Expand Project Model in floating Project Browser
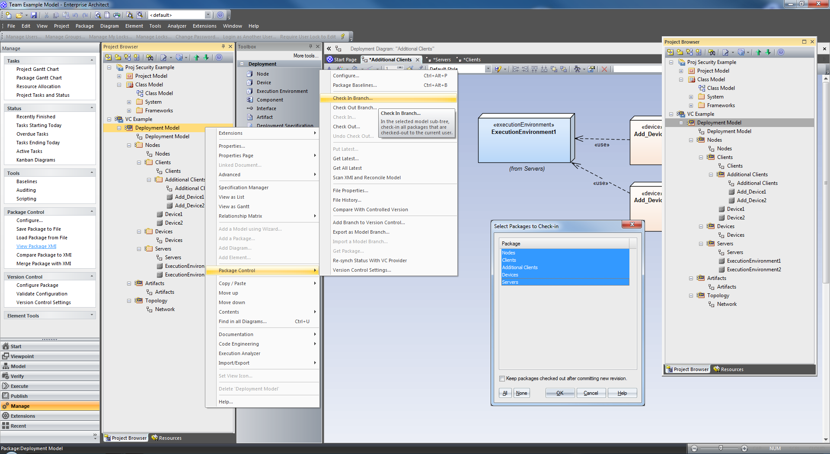The image size is (830, 454). tap(681, 71)
